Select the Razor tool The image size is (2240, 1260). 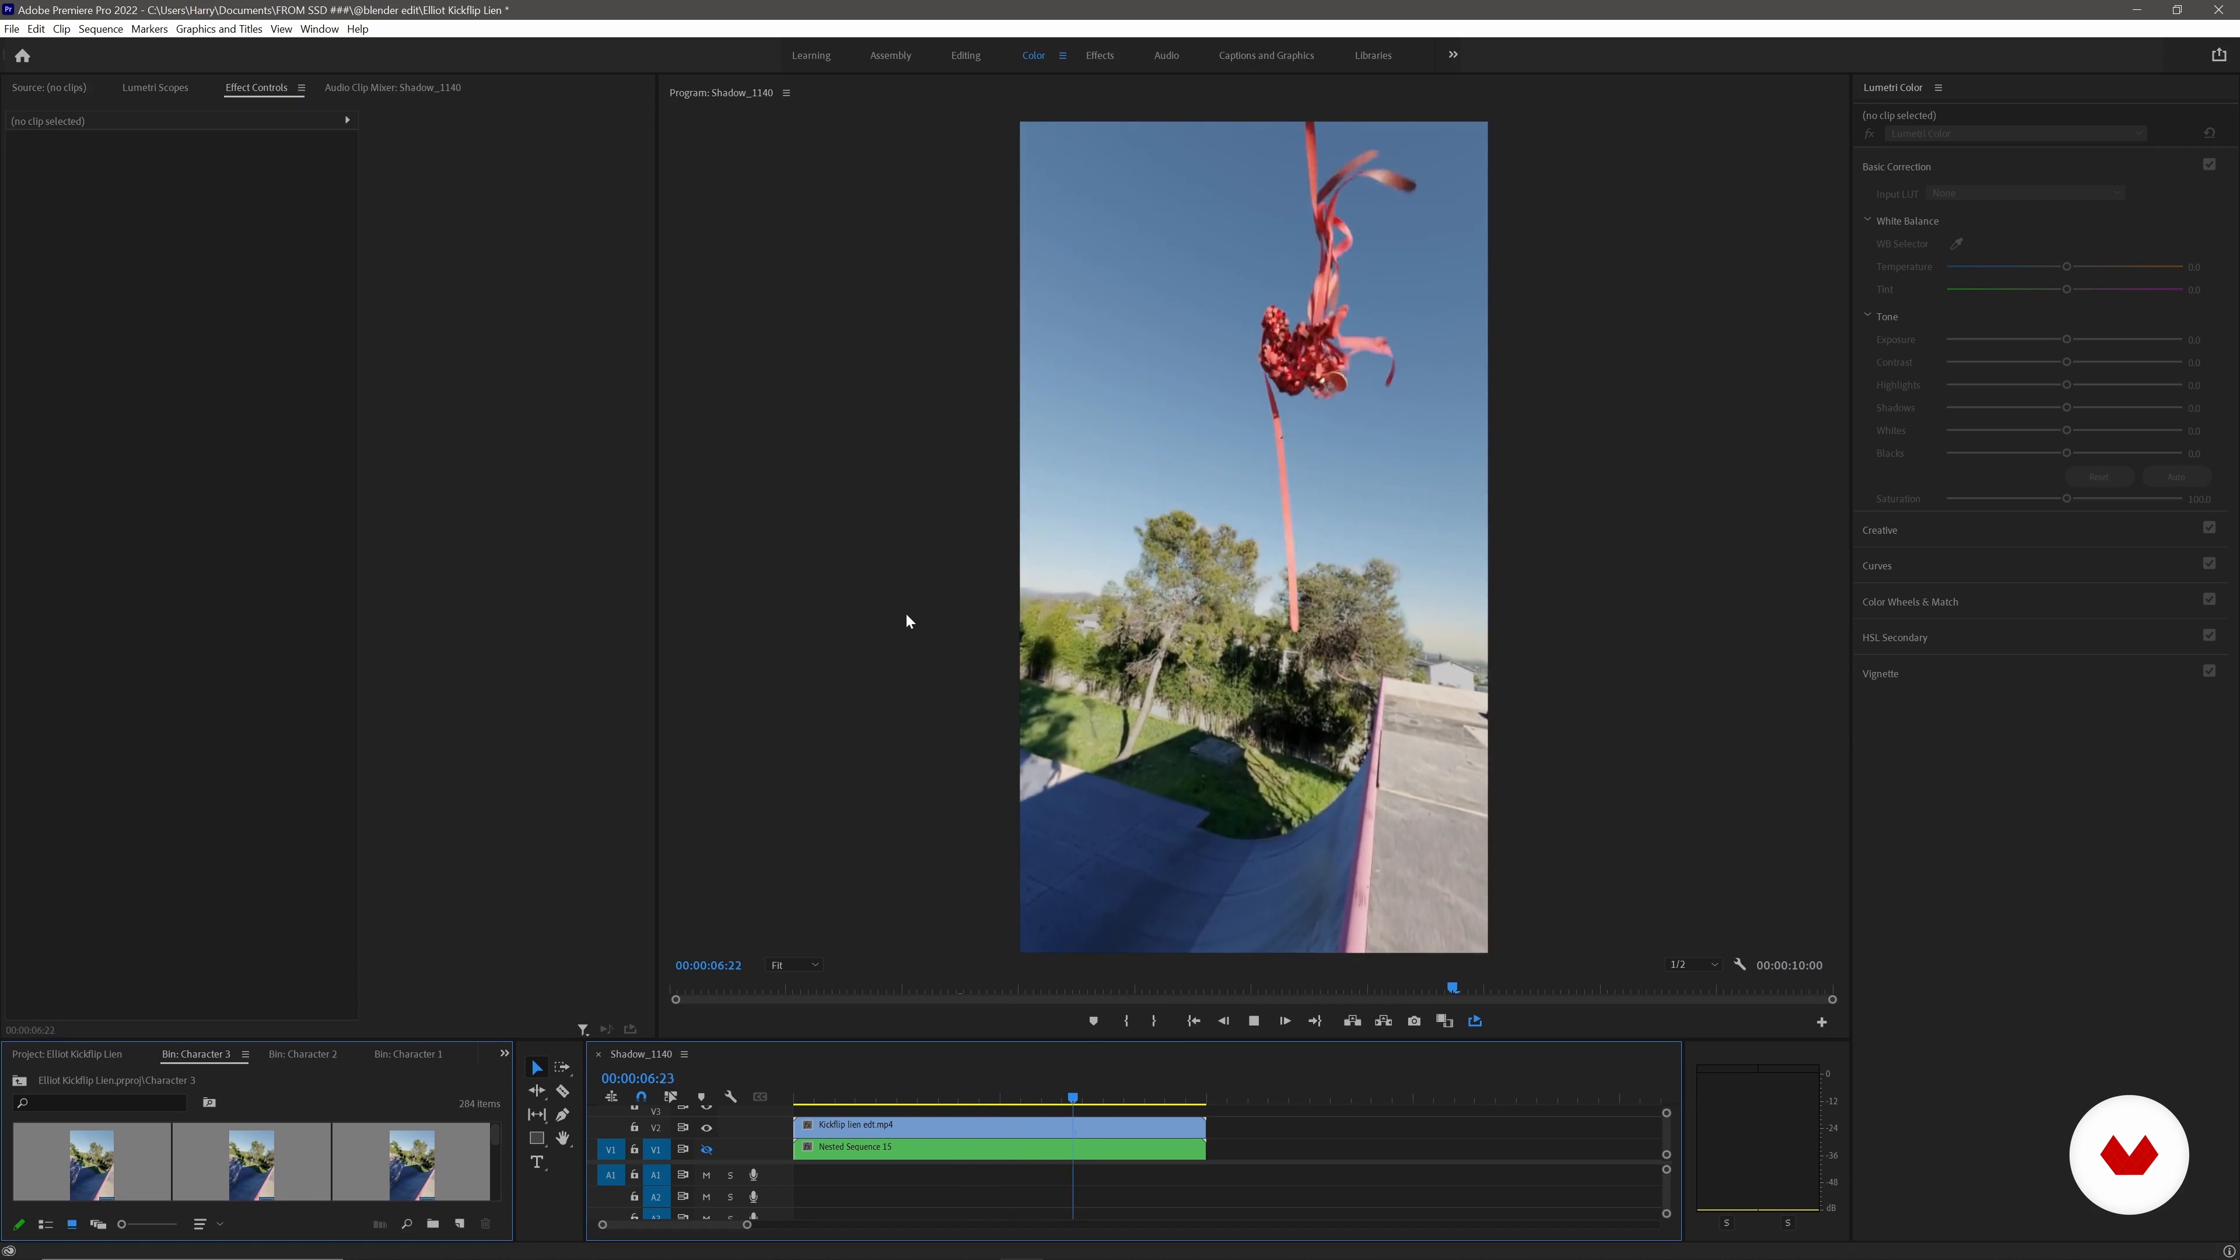coord(562,1090)
